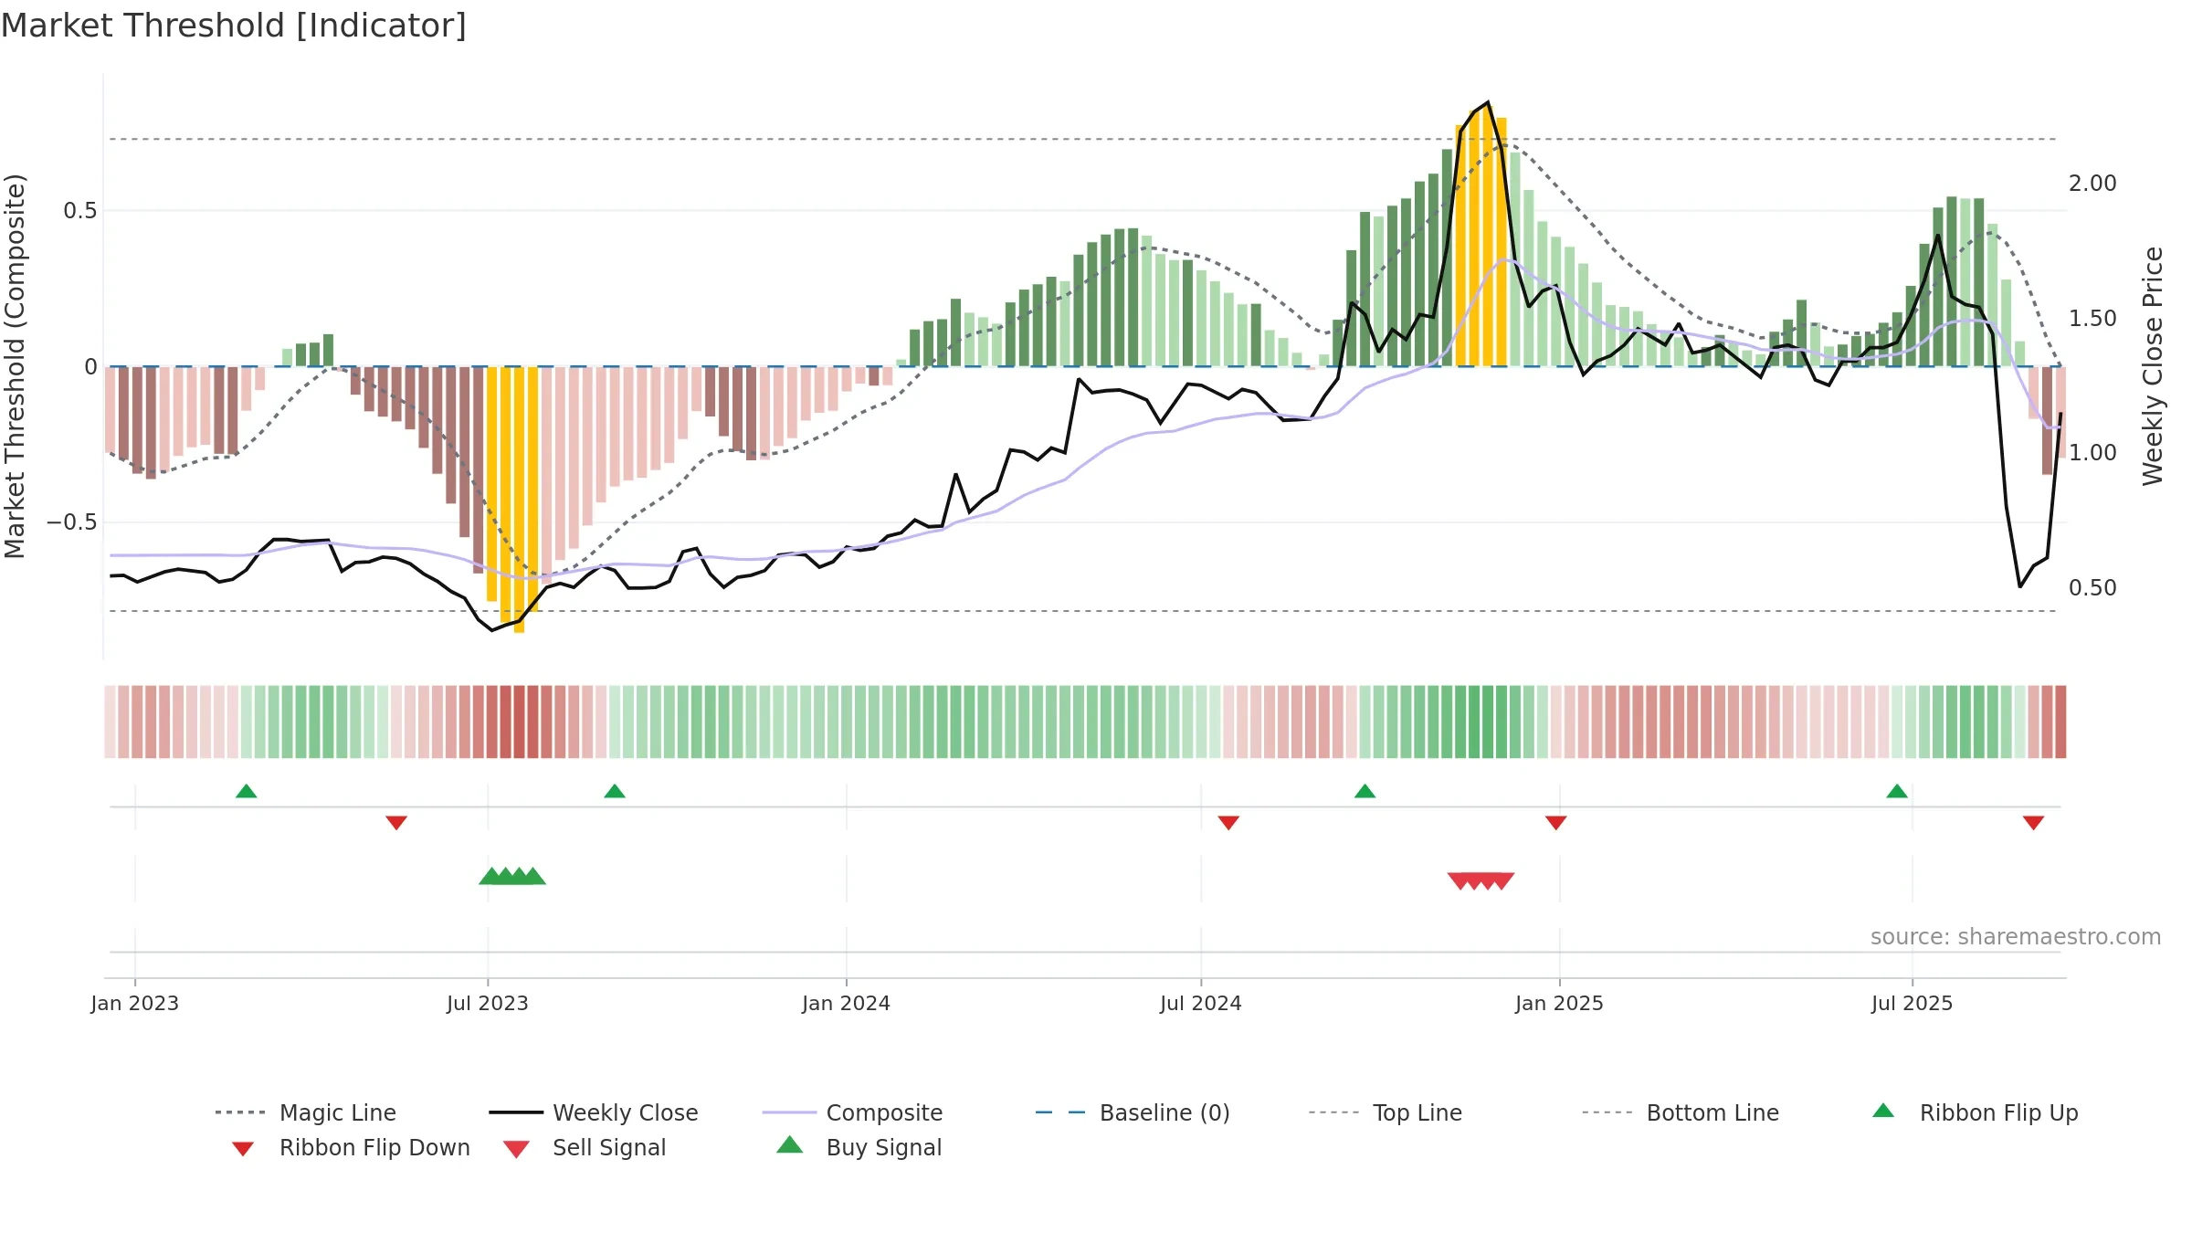The width and height of the screenshot is (2192, 1233).
Task: Click the Jan 2023 x-axis label
Action: pyautogui.click(x=135, y=1003)
